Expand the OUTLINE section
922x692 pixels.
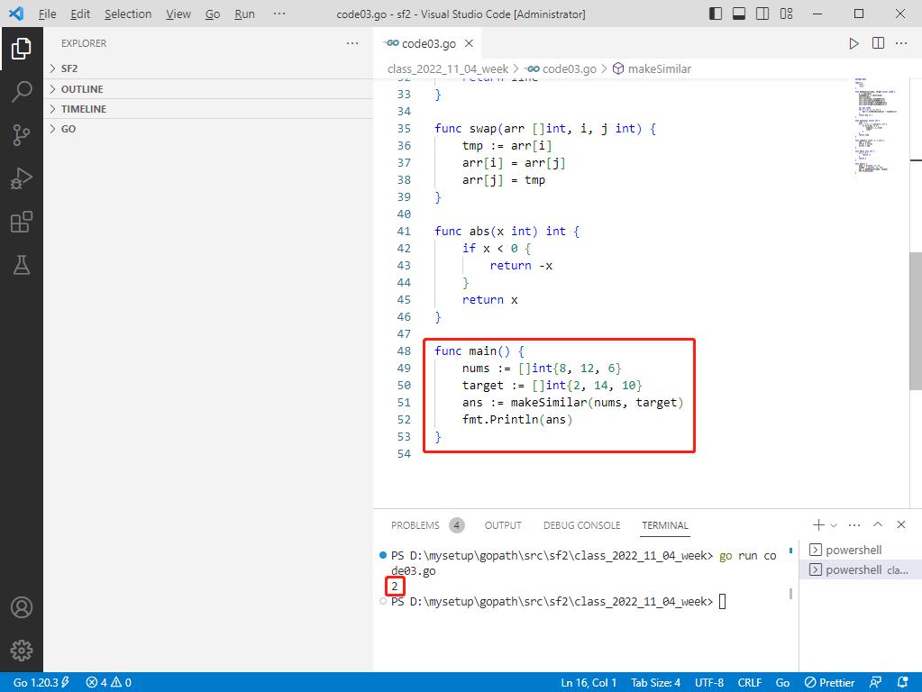81,88
